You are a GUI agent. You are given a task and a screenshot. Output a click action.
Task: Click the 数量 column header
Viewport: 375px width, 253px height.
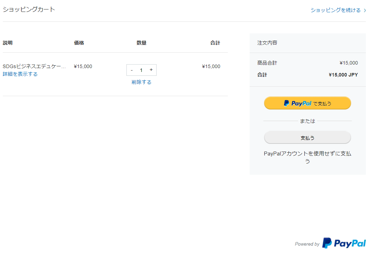pos(141,43)
